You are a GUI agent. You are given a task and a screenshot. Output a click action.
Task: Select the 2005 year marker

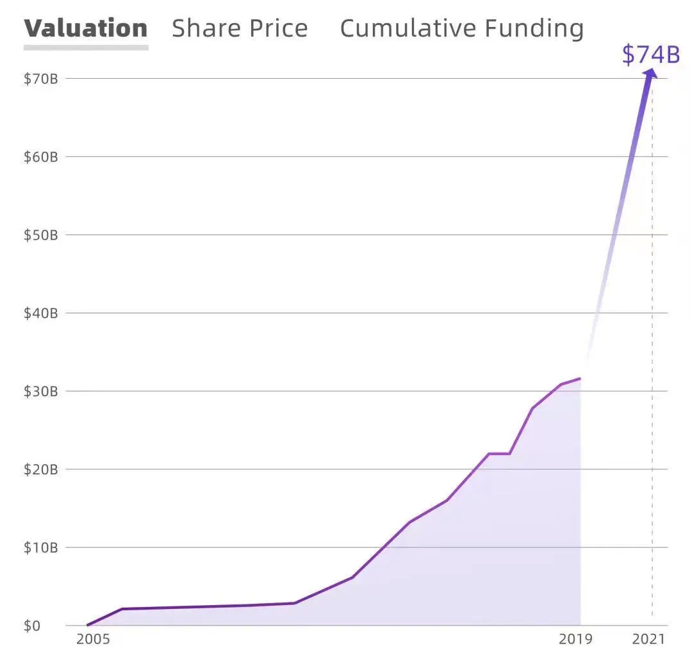pos(93,639)
